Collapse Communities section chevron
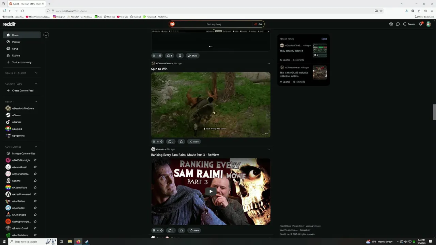Viewport: 436px width, 245px height. [36, 147]
